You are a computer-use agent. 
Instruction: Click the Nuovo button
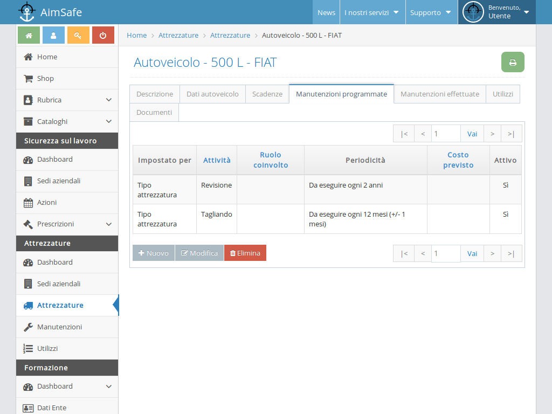click(x=154, y=253)
